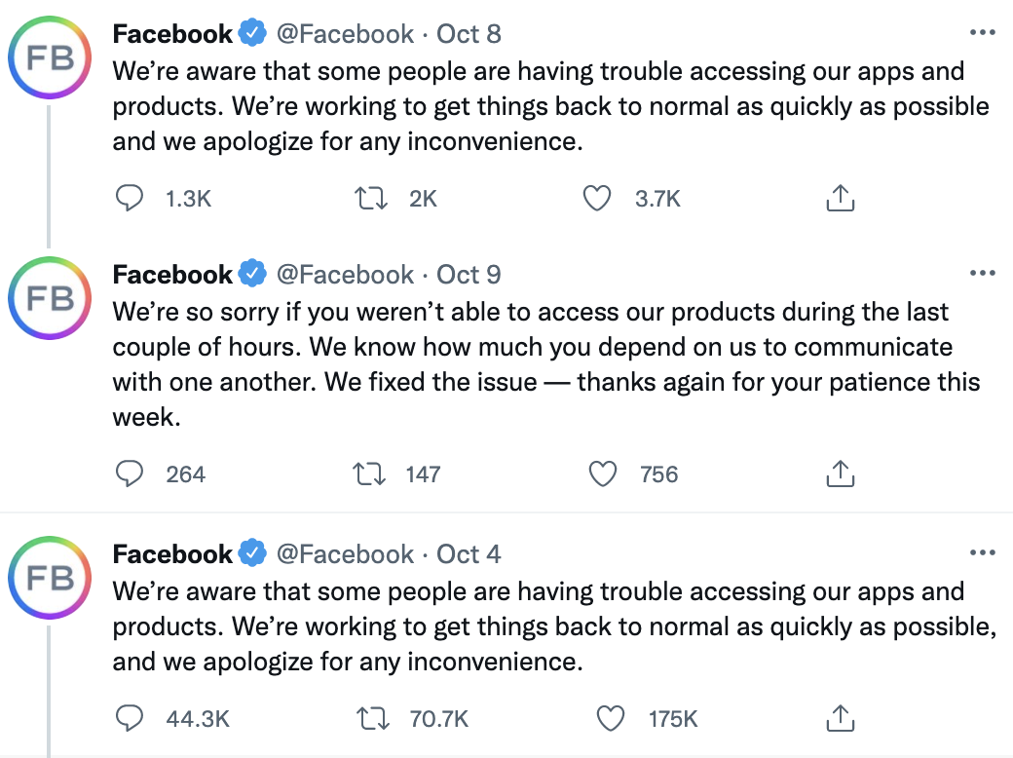Click the Oct 9 timestamp on the second tweet
This screenshot has height=758, width=1013.
468,275
